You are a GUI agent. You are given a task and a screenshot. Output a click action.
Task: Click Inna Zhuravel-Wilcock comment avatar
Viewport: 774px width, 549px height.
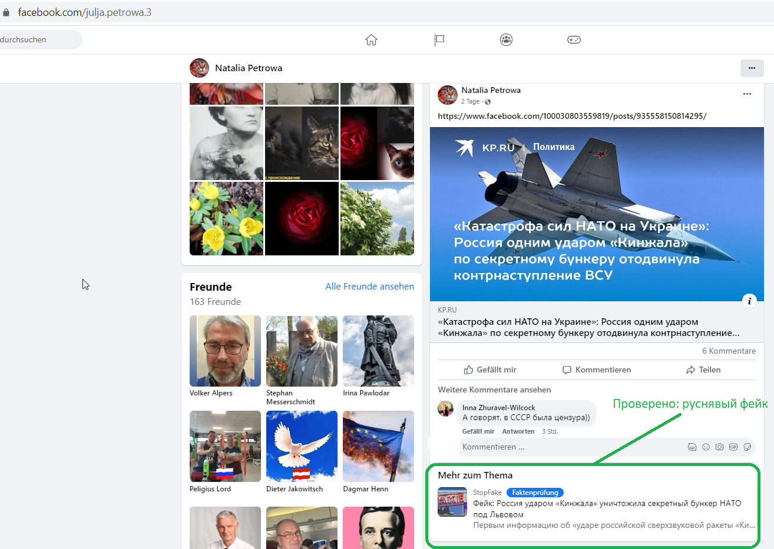tap(446, 408)
